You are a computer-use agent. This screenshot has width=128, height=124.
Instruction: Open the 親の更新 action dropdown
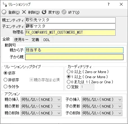[41, 106]
